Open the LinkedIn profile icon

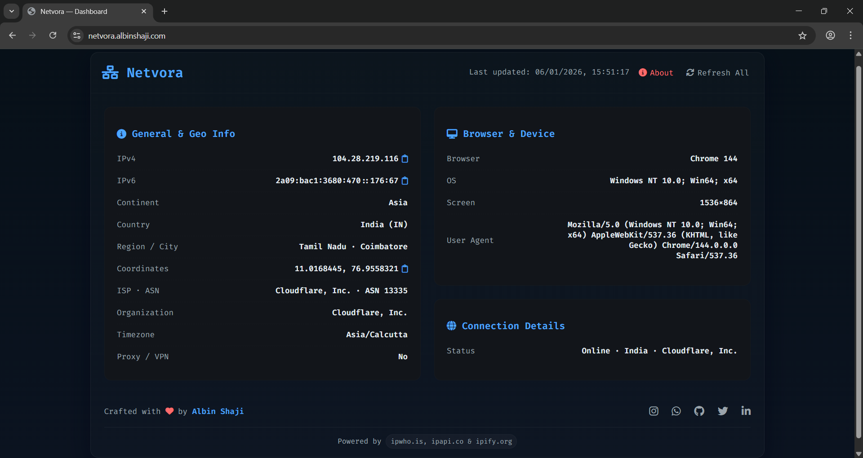(x=746, y=411)
